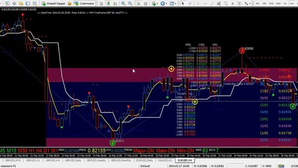298x168 pixels.
Task: Switch timeframe to H1
Action: pos(285,3)
